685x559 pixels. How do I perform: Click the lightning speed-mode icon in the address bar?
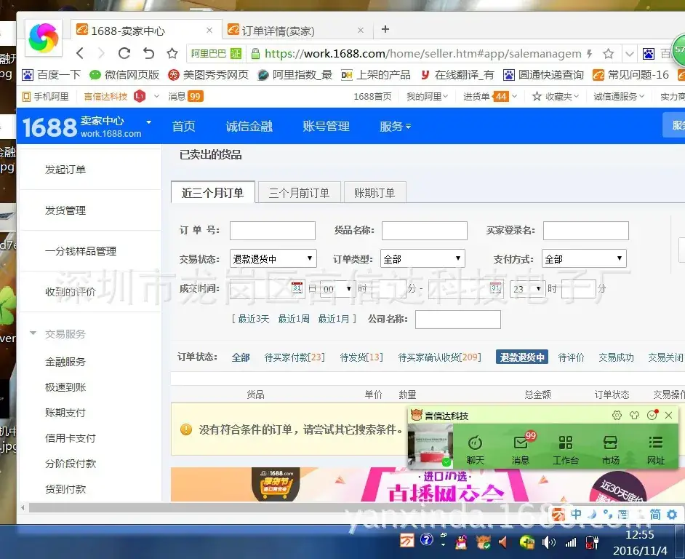pos(589,54)
